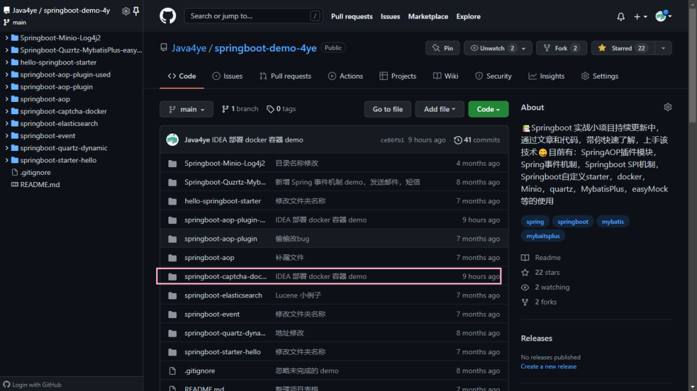The height and width of the screenshot is (391, 697).
Task: Open the .gitignore file in file list
Action: pyautogui.click(x=199, y=370)
